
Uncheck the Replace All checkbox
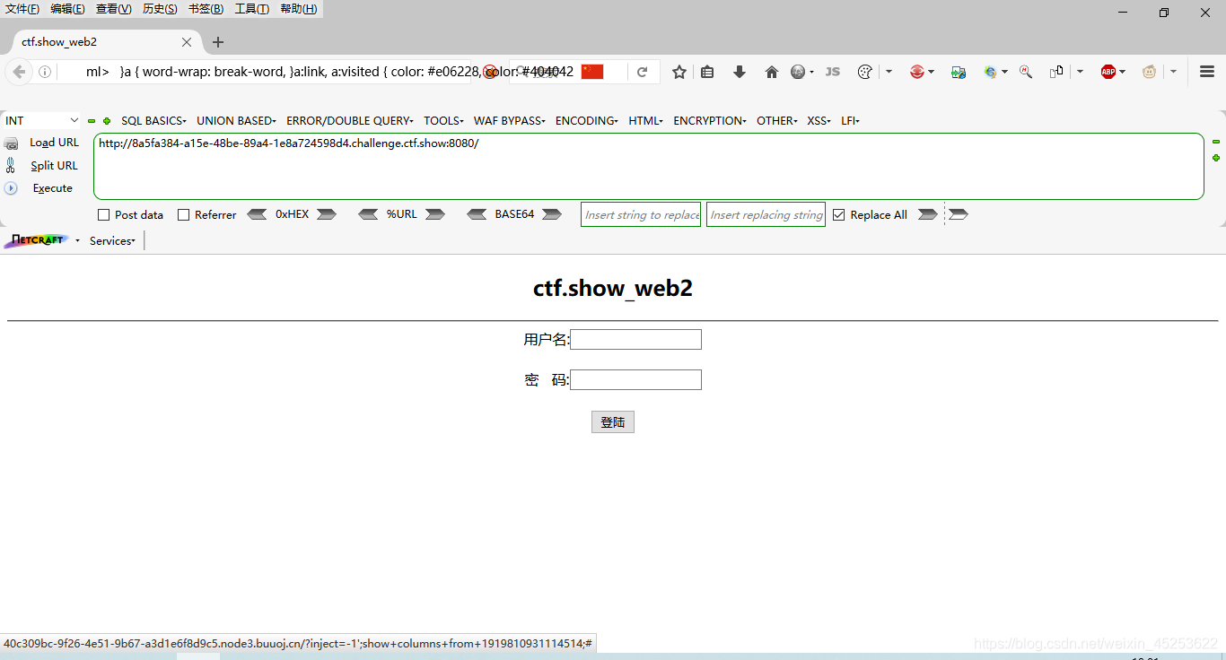click(838, 214)
